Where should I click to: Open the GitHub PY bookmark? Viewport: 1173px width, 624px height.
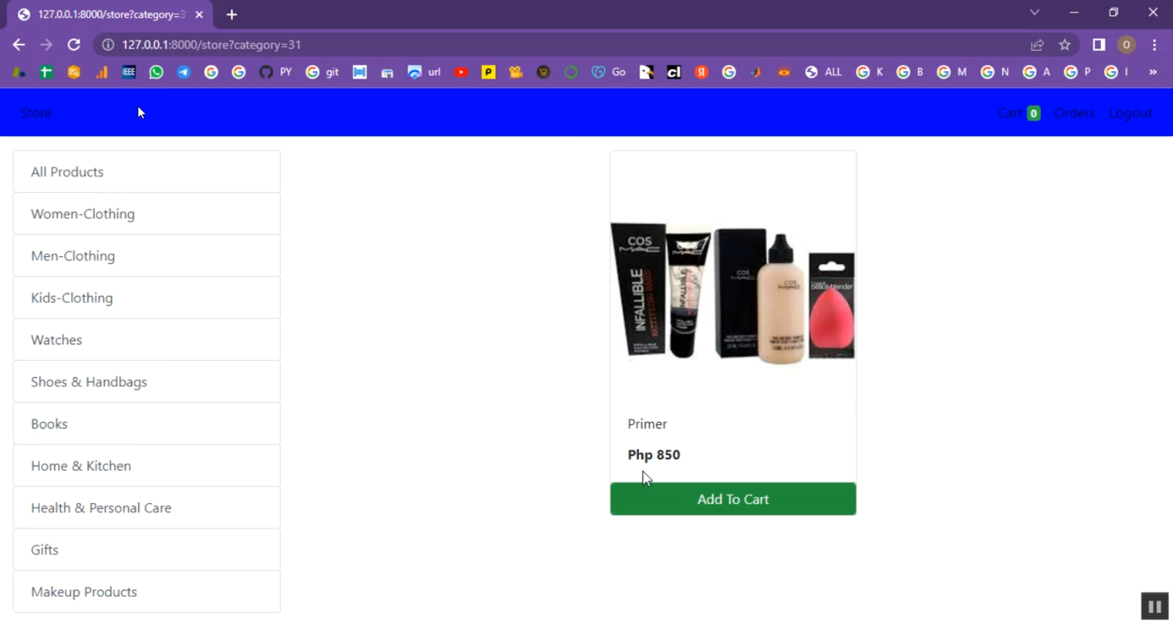click(x=274, y=72)
